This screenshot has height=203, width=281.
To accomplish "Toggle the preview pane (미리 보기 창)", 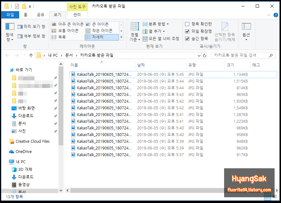I will coord(31,27).
